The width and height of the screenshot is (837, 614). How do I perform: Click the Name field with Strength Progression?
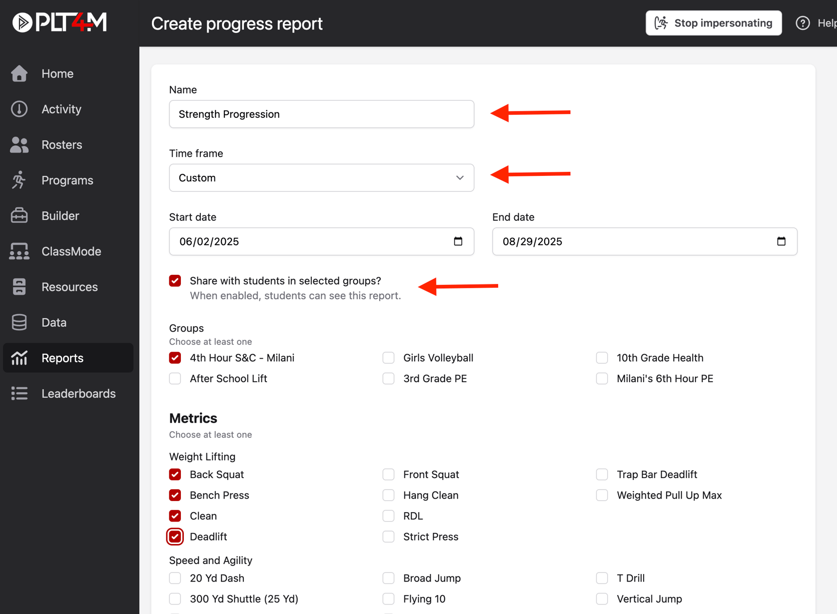click(x=321, y=114)
